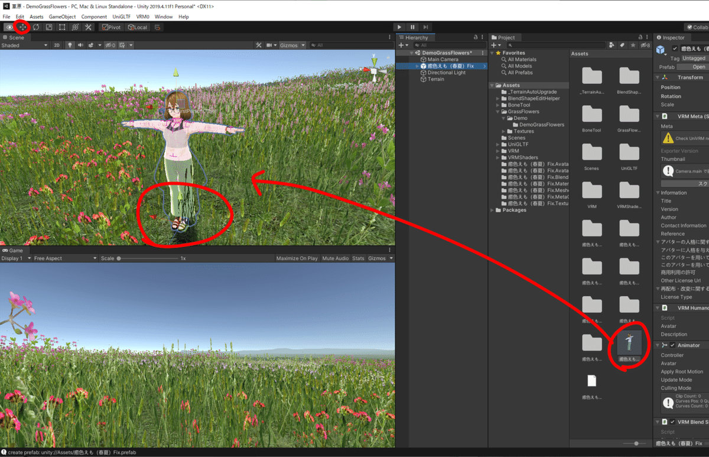Select the combined Transform tool
Screen dimensions: 709x457
click(x=75, y=27)
